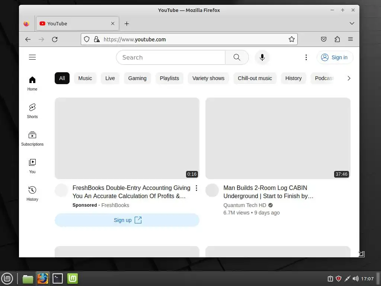Go to Home in sidebar
Image resolution: width=381 pixels, height=286 pixels.
(32, 84)
